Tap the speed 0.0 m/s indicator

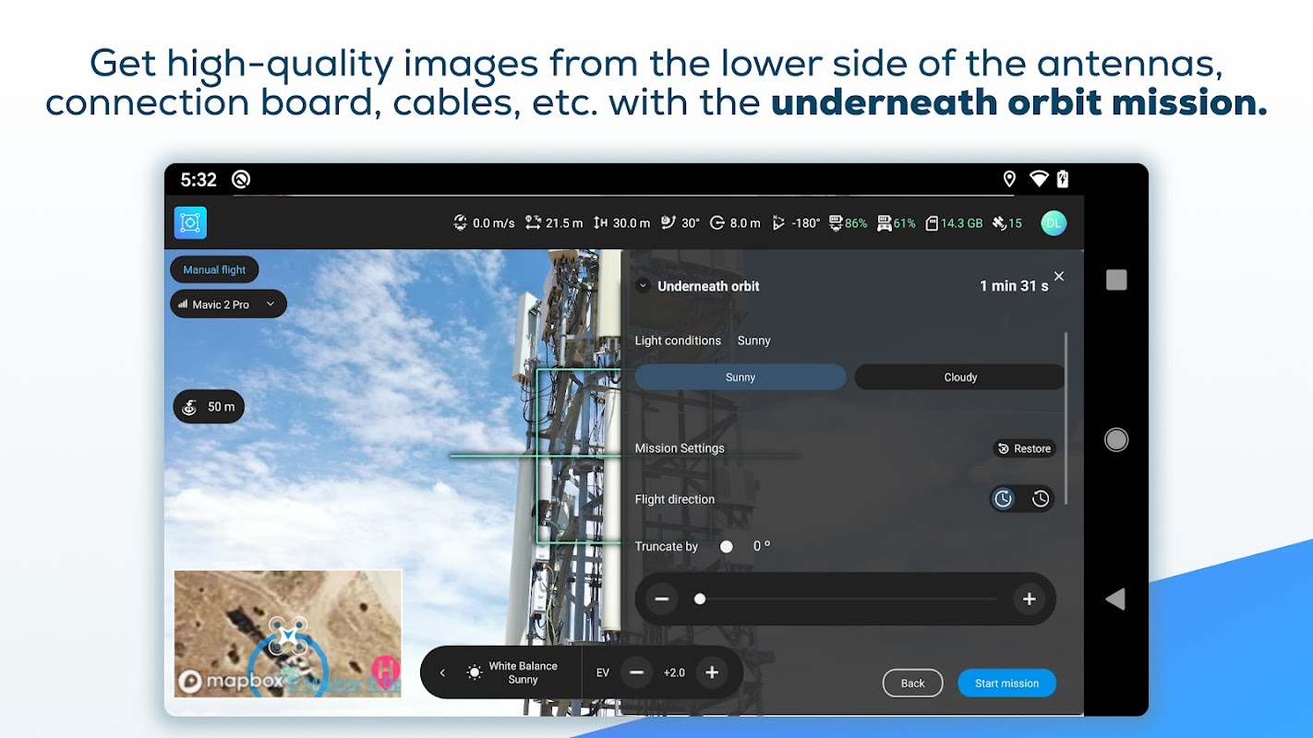[x=484, y=223]
